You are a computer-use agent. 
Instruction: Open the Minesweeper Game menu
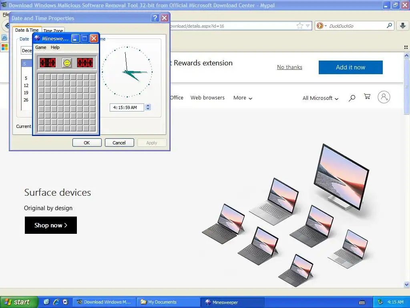point(41,47)
